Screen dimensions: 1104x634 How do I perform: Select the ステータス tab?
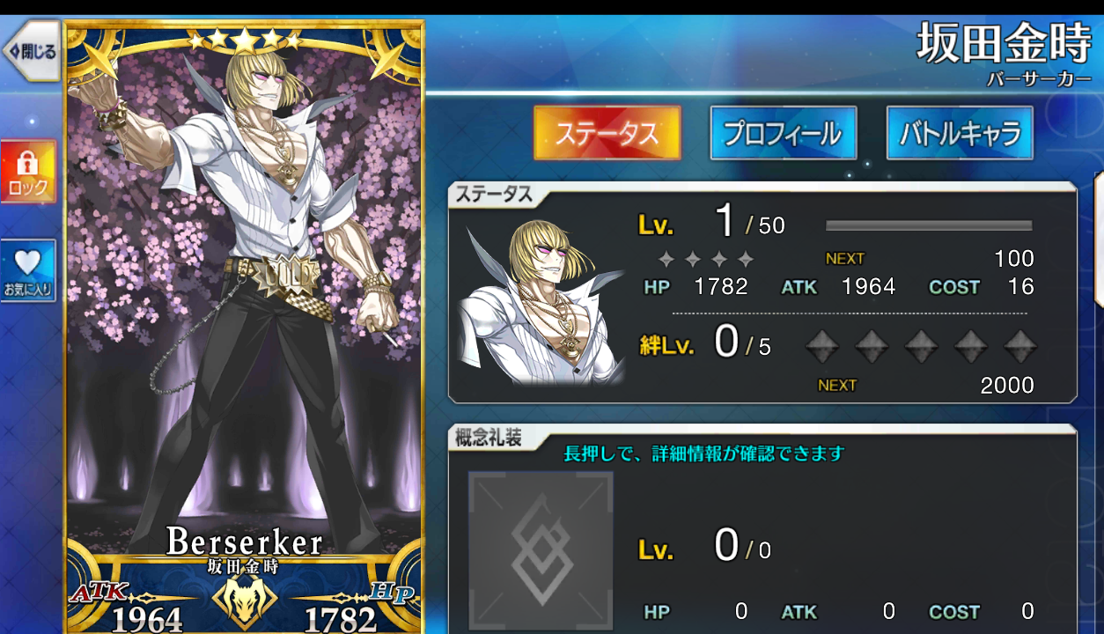[x=607, y=133]
